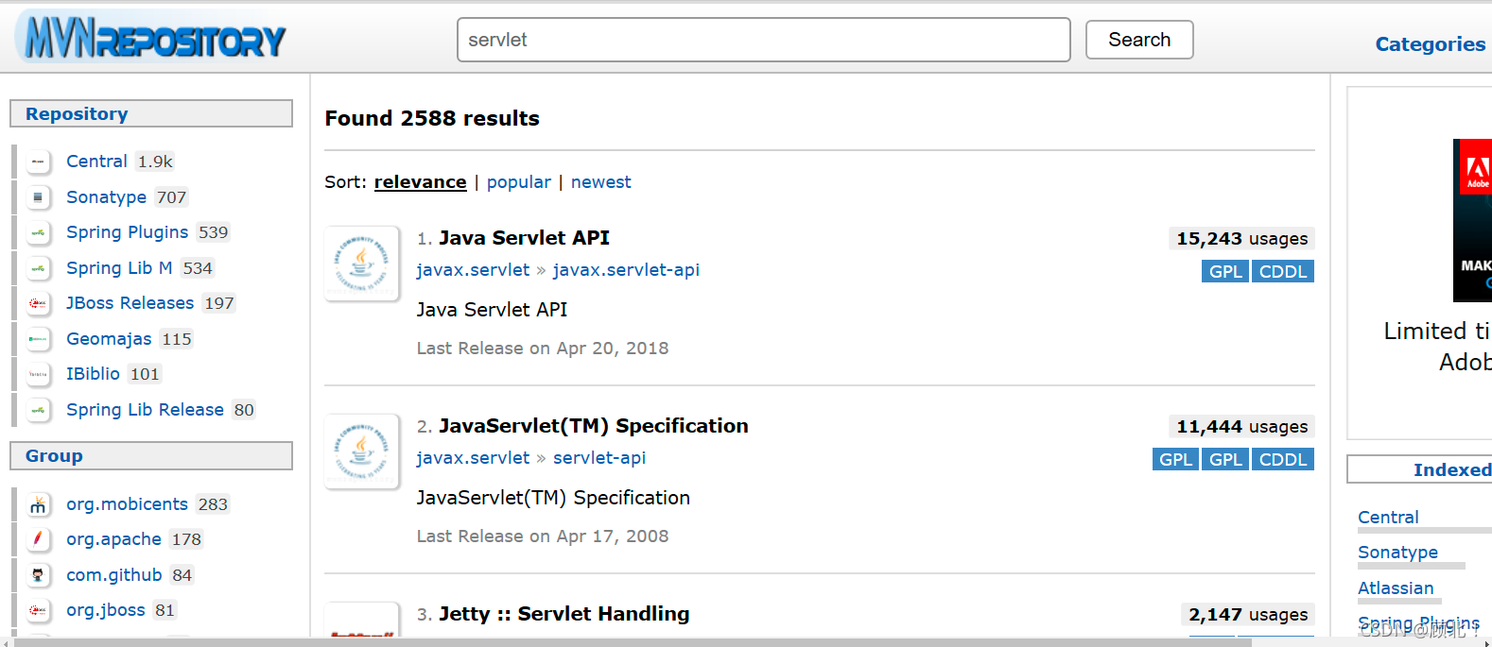The image size is (1492, 647).
Task: Click the search input field
Action: (x=764, y=40)
